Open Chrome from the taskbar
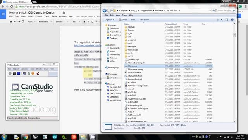Image resolution: width=248 pixels, height=140 pixels. (26, 137)
